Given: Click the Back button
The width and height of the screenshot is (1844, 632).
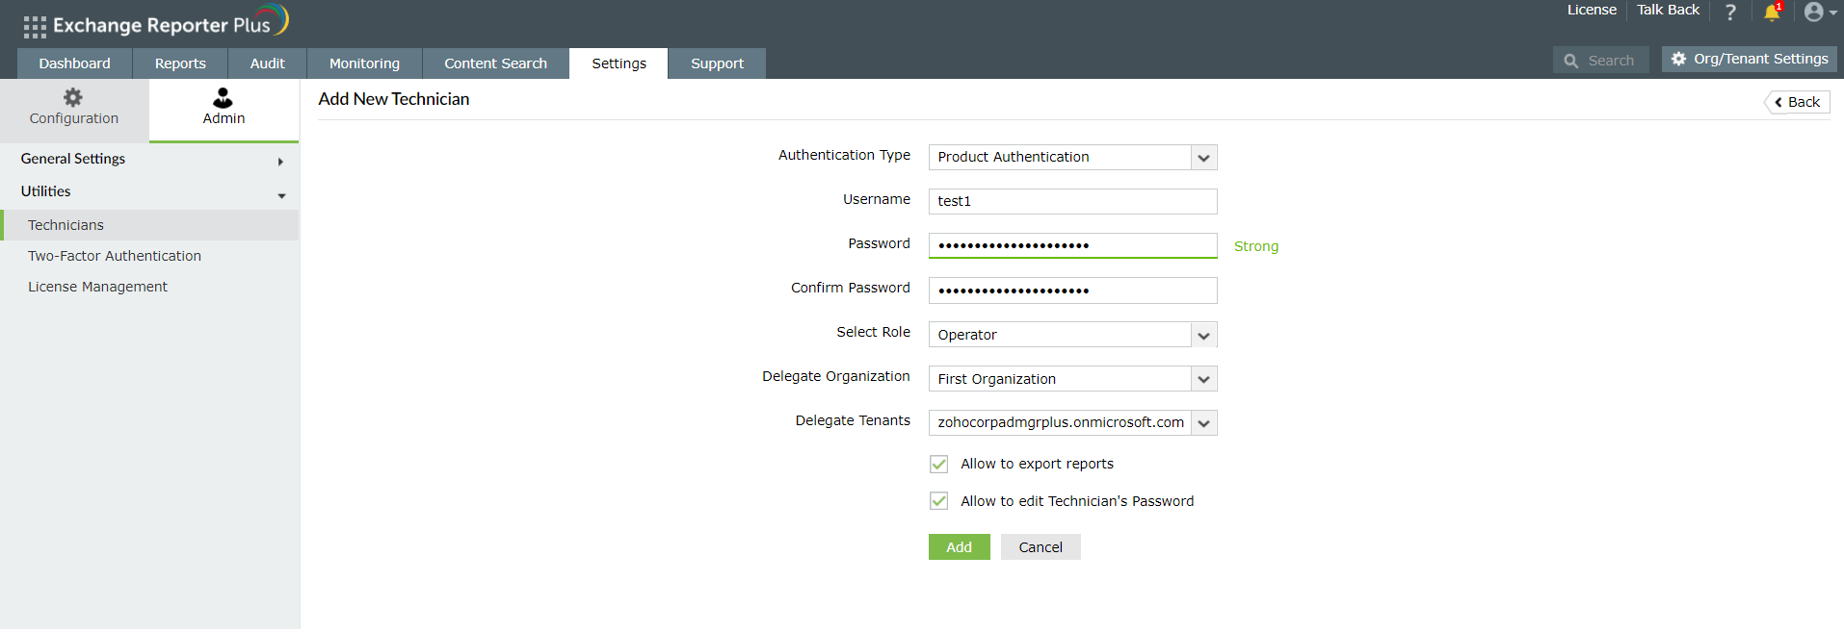Looking at the screenshot, I should tap(1797, 102).
